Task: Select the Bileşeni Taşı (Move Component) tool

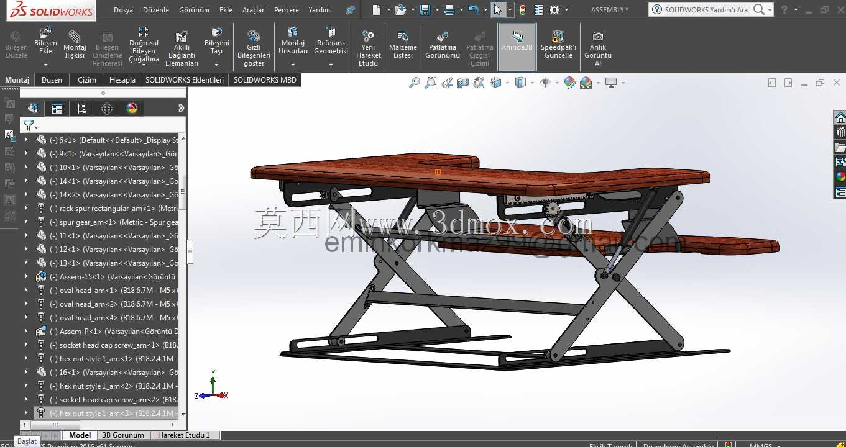Action: tap(217, 41)
